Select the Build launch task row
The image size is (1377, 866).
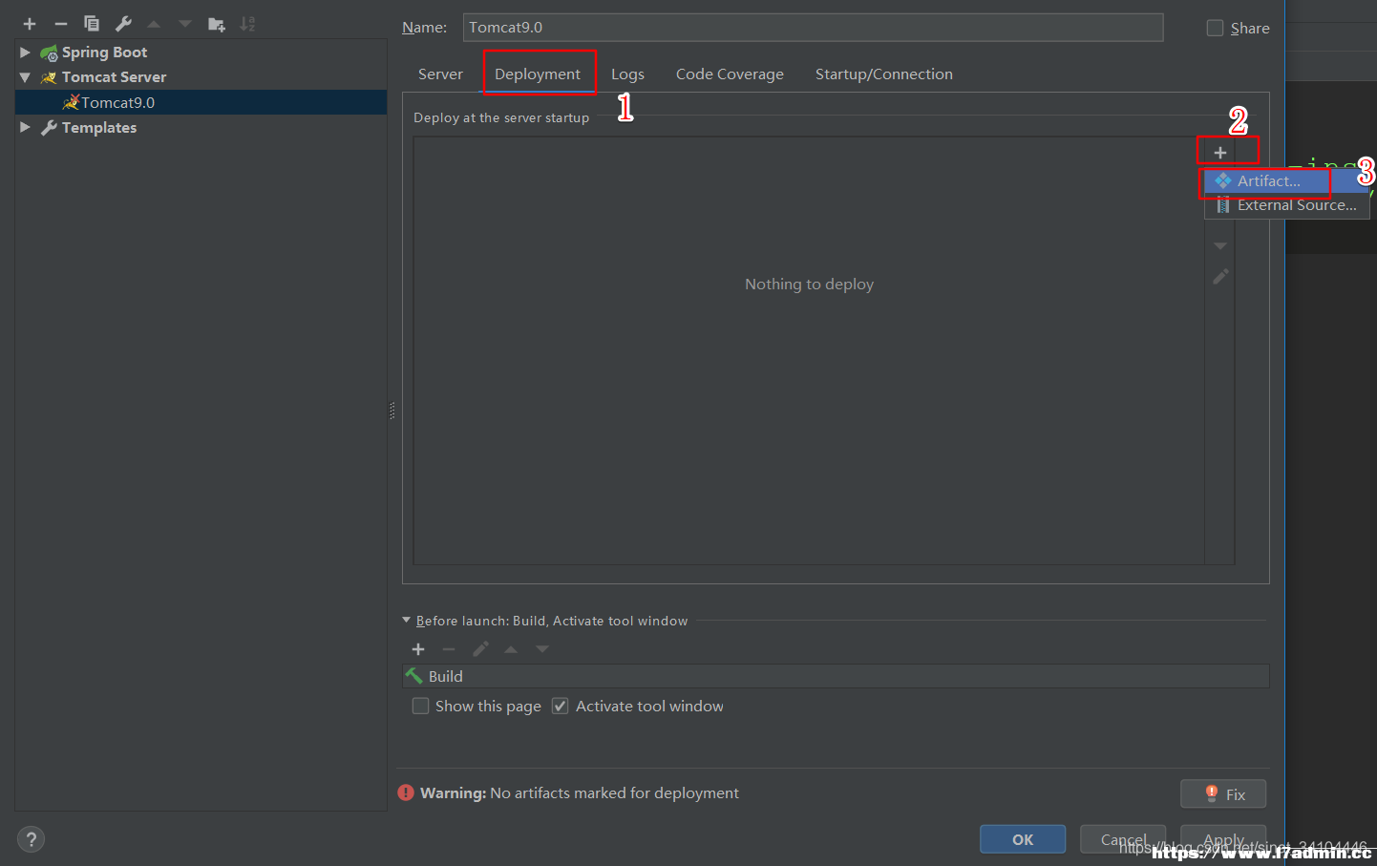pyautogui.click(x=836, y=676)
